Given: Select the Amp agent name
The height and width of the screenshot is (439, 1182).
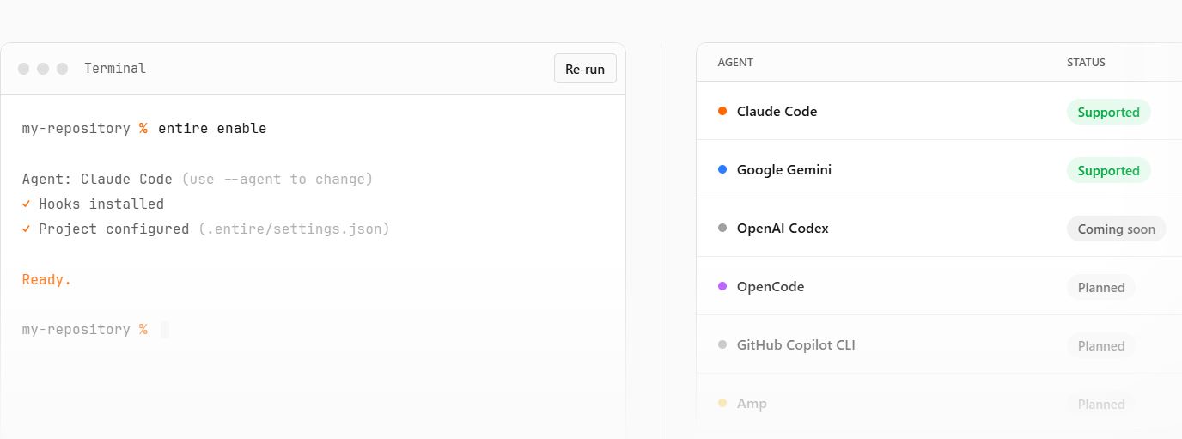Looking at the screenshot, I should tap(752, 403).
